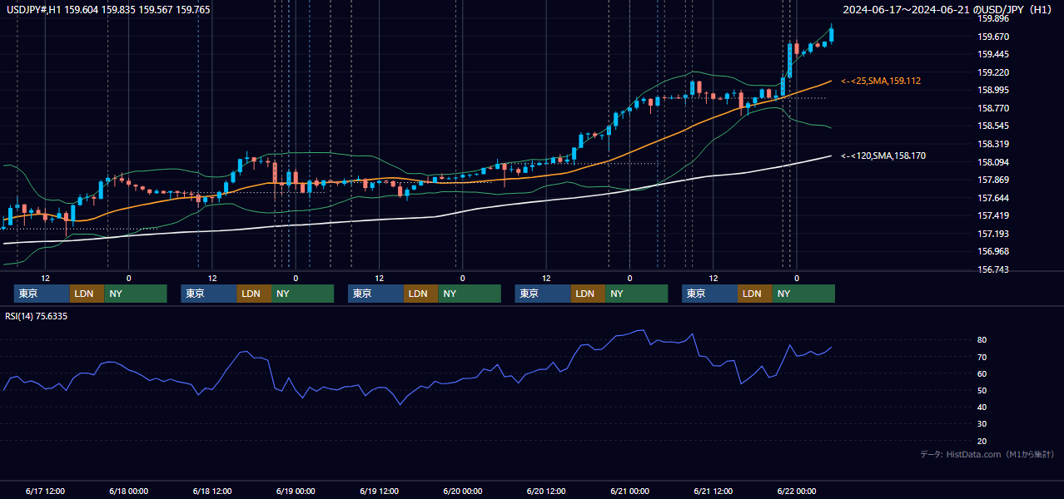Click the 6/20 00:00 date label
The image size is (1064, 499).
[x=462, y=491]
